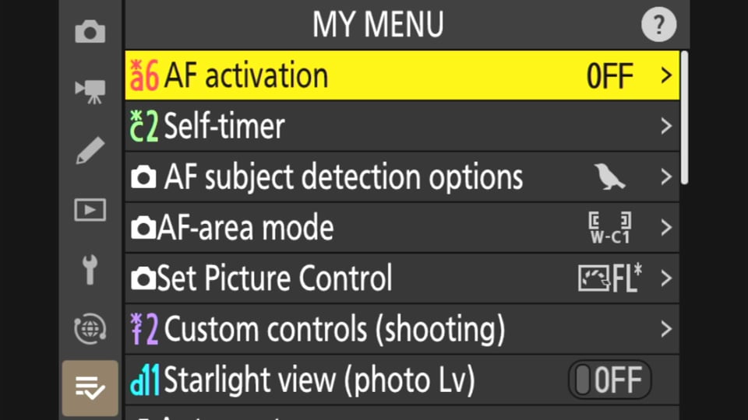Viewport: 748px width, 420px height.
Task: Select the AF activation menu item
Action: tap(402, 75)
